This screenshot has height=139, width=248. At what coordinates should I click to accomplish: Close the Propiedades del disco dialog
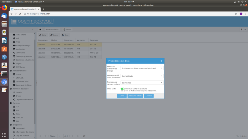(x=161, y=61)
